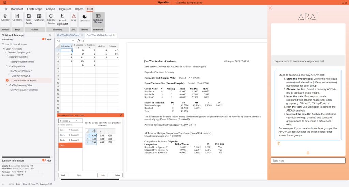Open the File menu
349x187 pixels.
5,9
